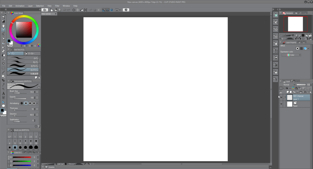Image resolution: width=313 pixels, height=169 pixels.
Task: Expand the anti-aliasing options arrow
Action: pos(37,103)
